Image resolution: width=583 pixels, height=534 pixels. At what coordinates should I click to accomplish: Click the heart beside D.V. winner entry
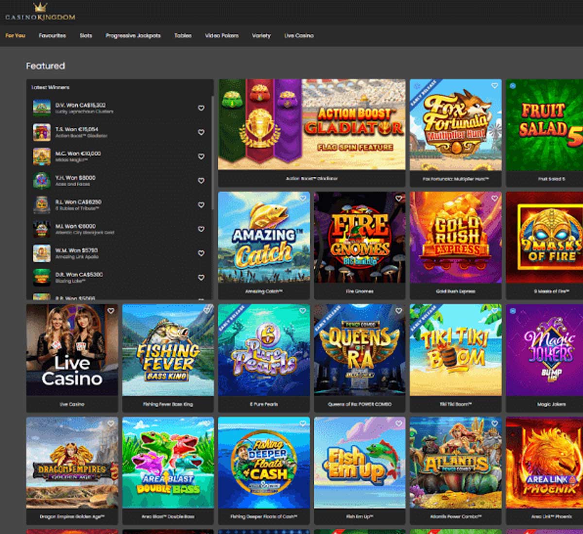coord(201,108)
